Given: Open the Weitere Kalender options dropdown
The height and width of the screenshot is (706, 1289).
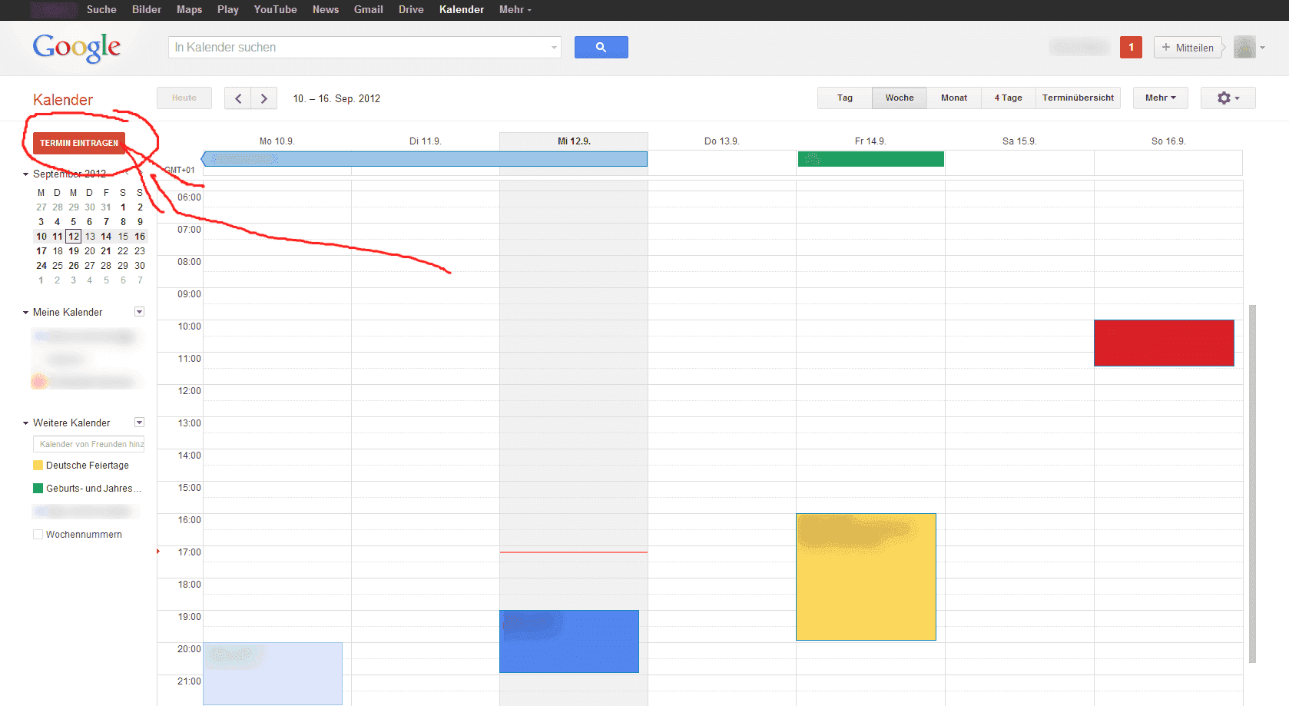Looking at the screenshot, I should point(140,423).
